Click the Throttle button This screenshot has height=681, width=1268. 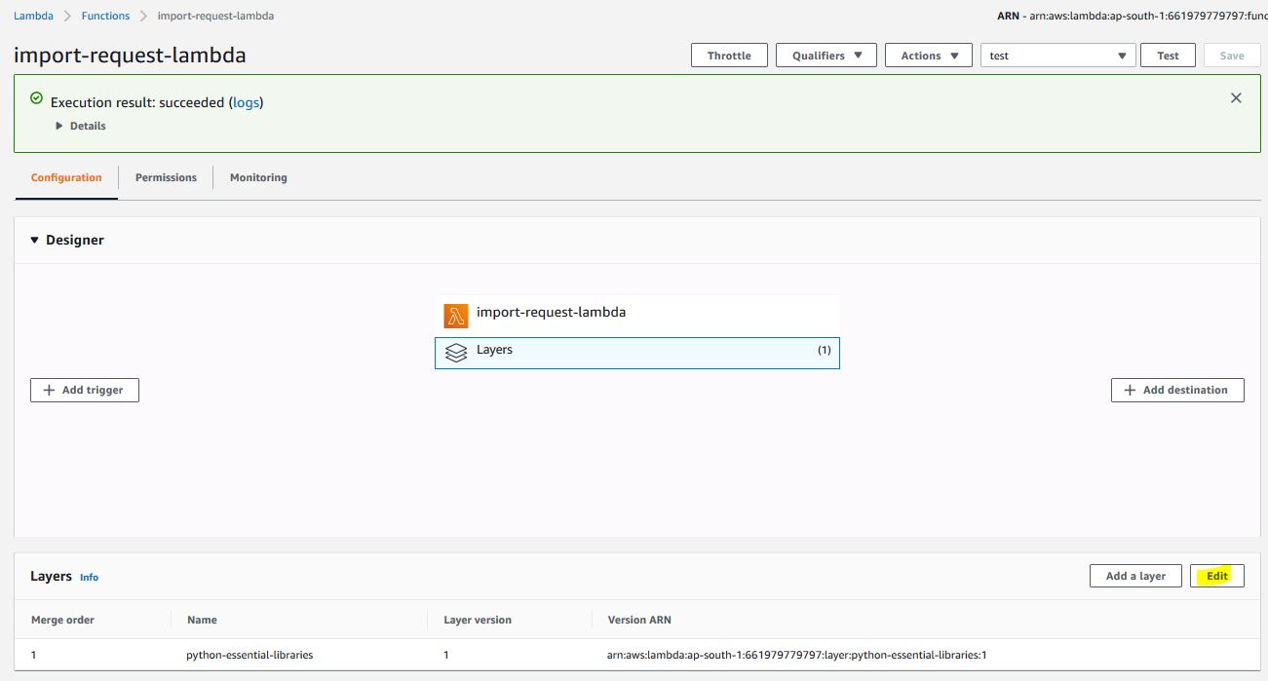pyautogui.click(x=729, y=56)
